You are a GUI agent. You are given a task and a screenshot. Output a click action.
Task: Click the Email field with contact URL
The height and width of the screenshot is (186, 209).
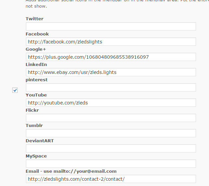(111, 179)
